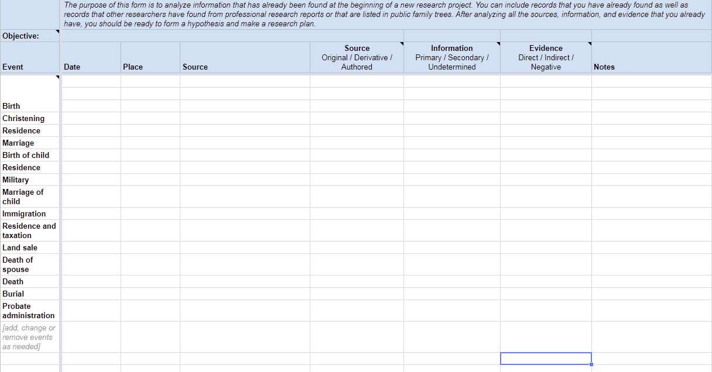Image resolution: width=712 pixels, height=372 pixels.
Task: Select the Place column header
Action: coord(150,57)
